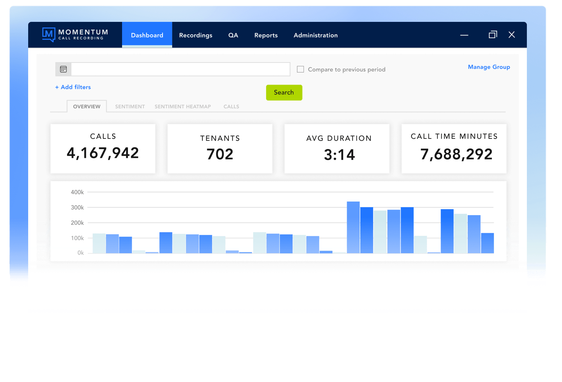562x382 pixels.
Task: Select the Overview tab
Action: tap(87, 107)
